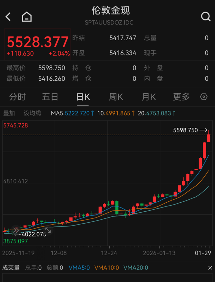Switch to 分时 intraday tab
The image size is (215, 282).
tap(17, 97)
